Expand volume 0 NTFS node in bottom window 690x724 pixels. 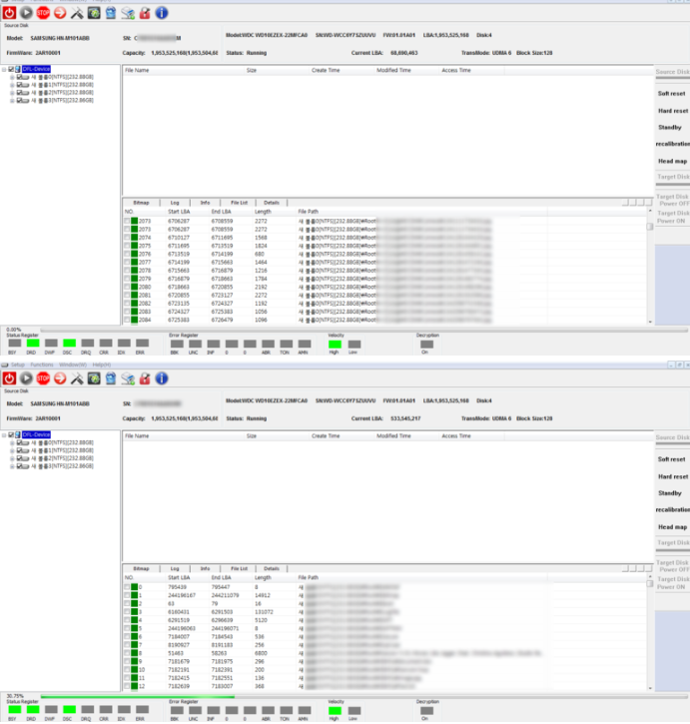click(12, 442)
